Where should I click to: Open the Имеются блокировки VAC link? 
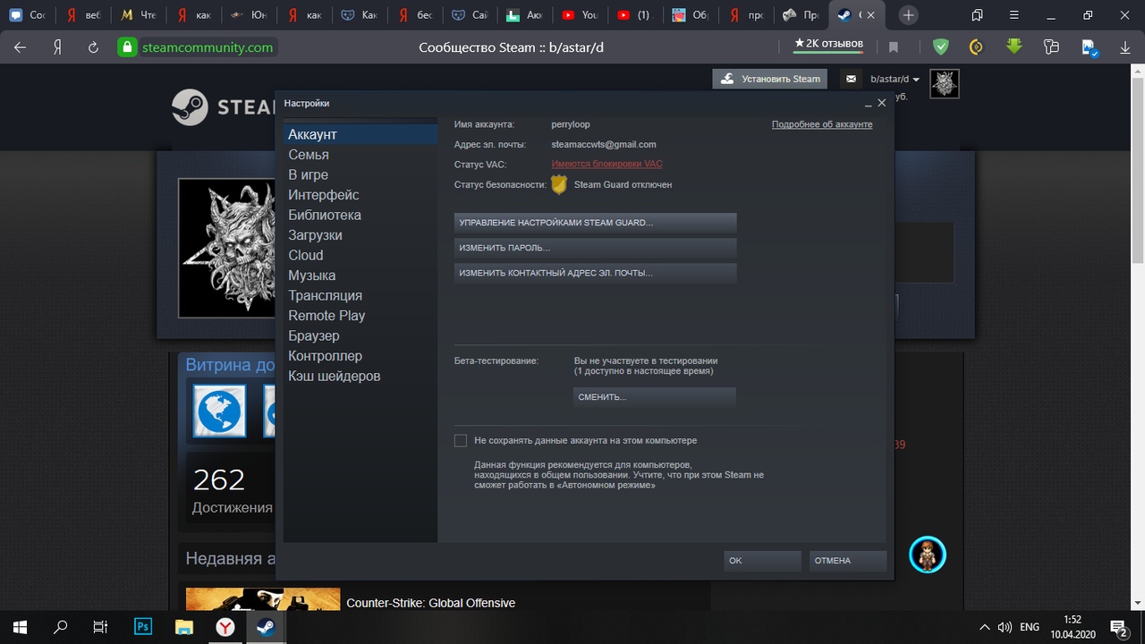tap(607, 164)
